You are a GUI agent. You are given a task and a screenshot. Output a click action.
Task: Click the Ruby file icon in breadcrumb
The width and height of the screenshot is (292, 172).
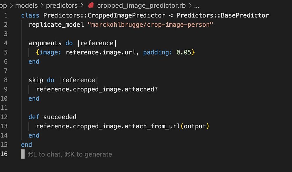click(x=91, y=5)
